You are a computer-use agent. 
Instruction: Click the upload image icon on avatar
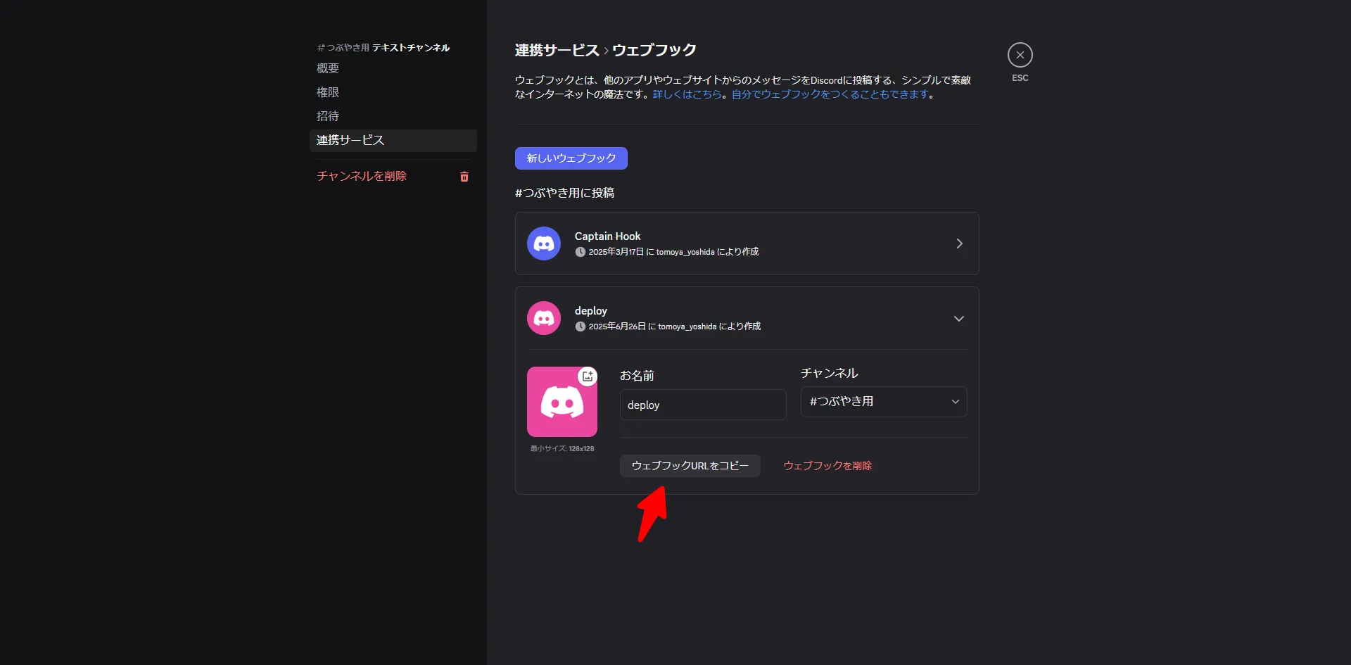tap(588, 376)
